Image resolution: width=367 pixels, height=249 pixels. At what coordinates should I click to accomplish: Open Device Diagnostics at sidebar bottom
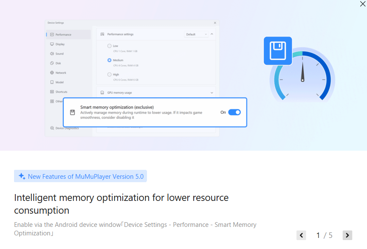coord(65,128)
